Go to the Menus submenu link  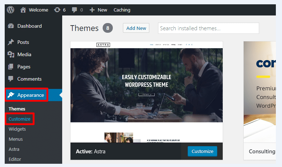[x=16, y=139]
